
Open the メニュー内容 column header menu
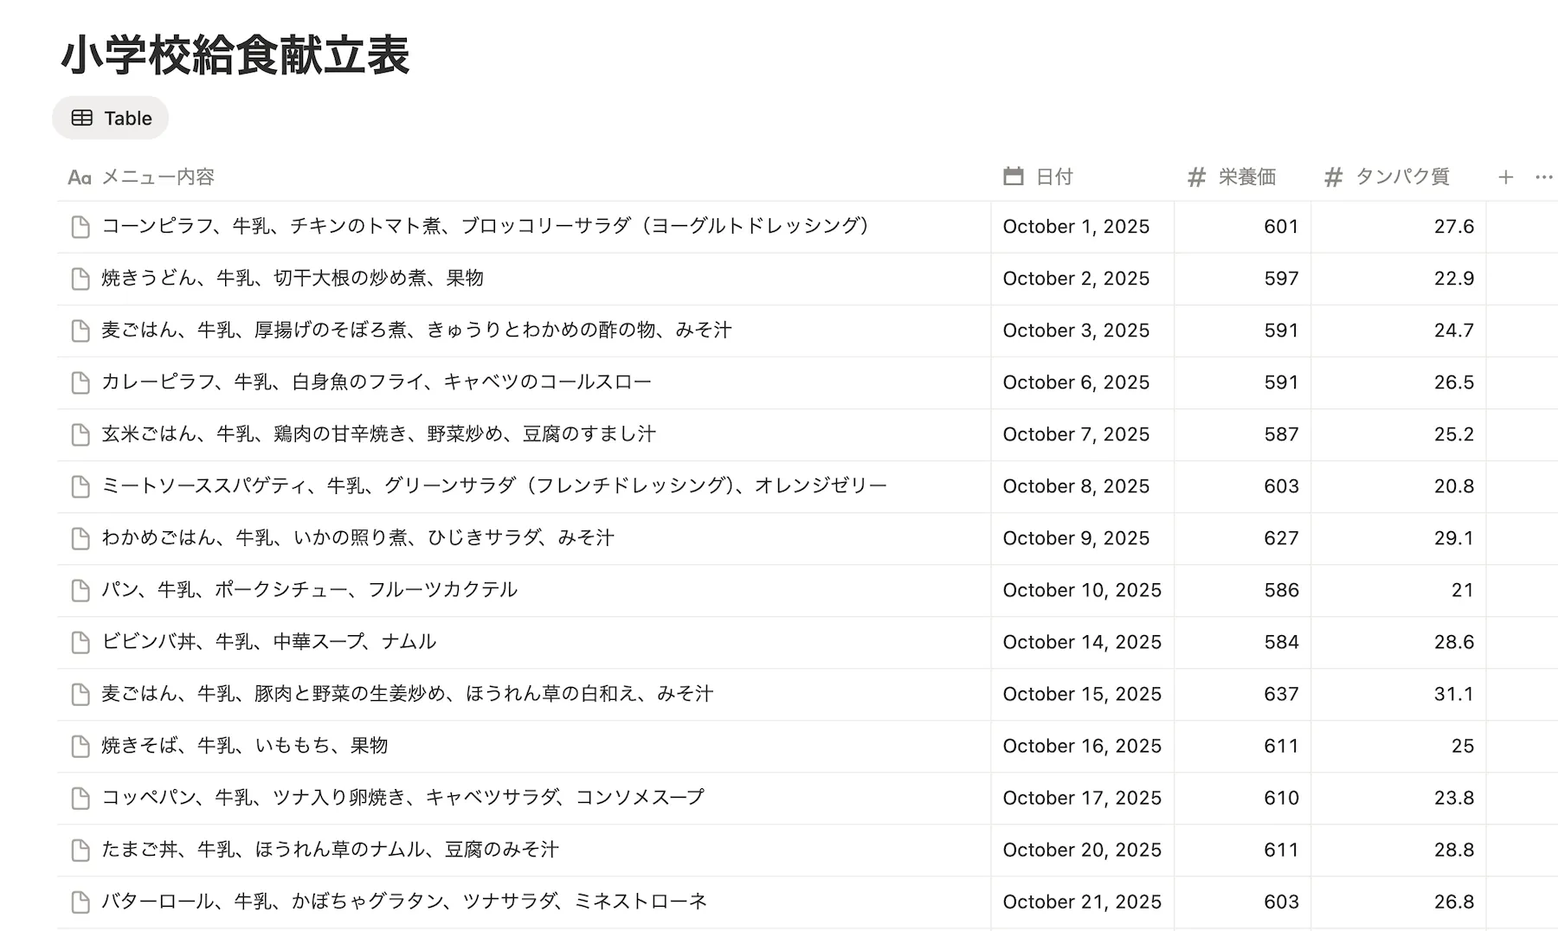coord(156,177)
